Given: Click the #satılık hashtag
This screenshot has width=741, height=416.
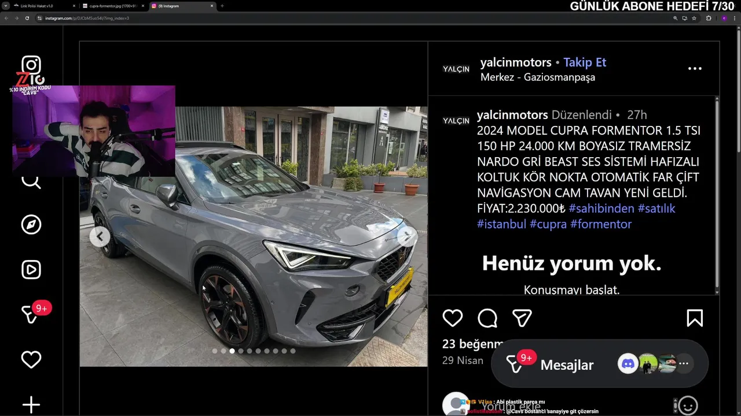Looking at the screenshot, I should (656, 209).
